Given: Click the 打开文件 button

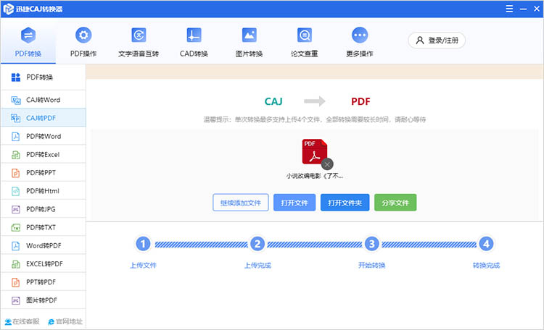Looking at the screenshot, I should (294, 203).
